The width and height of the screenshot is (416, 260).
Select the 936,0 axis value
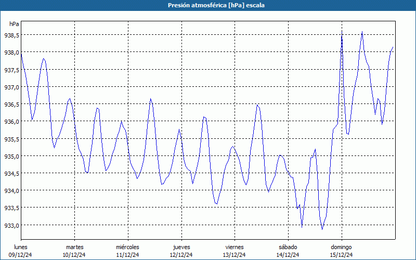[x=11, y=122]
